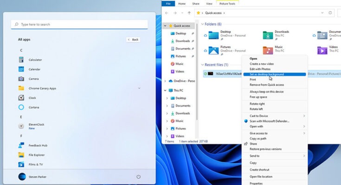This screenshot has width=341, height=185.
Task: Go back in File Explorer navigation
Action: [x=167, y=13]
